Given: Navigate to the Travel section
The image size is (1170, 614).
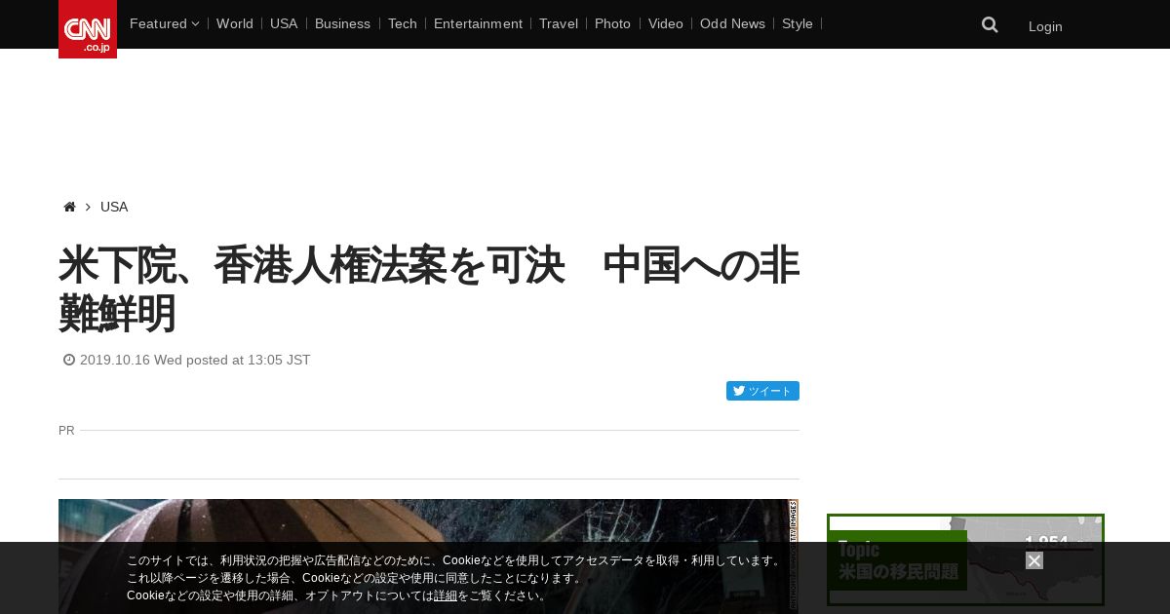Looking at the screenshot, I should 559,23.
